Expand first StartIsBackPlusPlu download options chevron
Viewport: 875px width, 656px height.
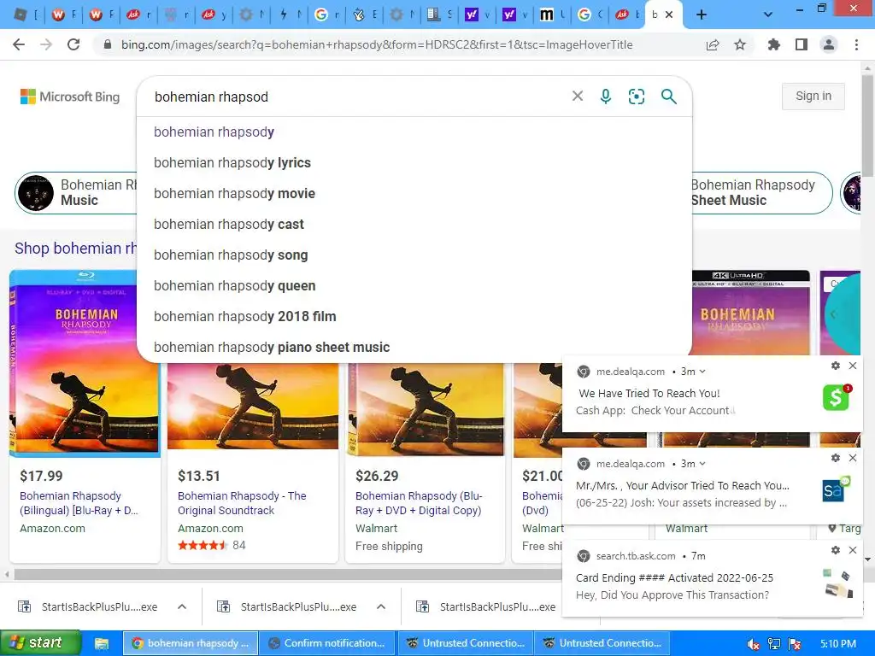(x=182, y=606)
